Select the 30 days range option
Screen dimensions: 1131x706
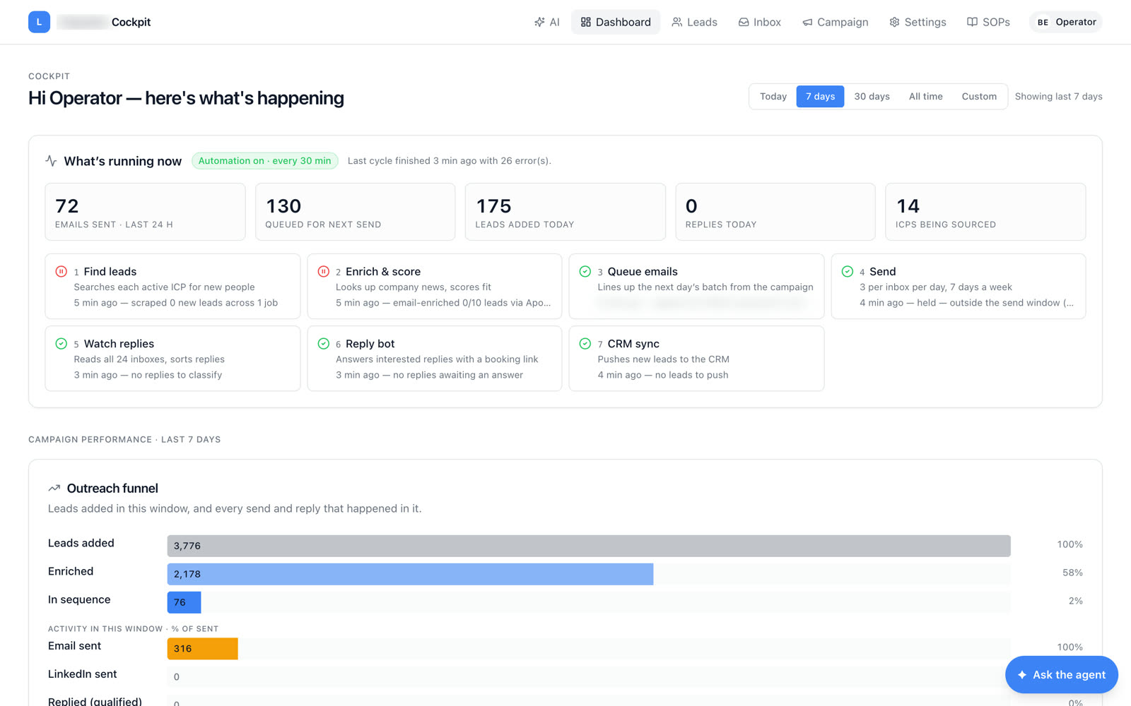[872, 97]
